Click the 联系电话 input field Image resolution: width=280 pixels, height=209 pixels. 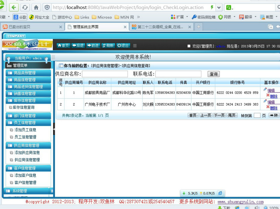pos(178,74)
